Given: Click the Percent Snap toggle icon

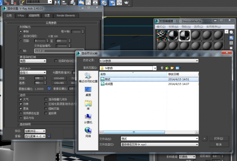Looking at the screenshot, I should coord(6,2).
